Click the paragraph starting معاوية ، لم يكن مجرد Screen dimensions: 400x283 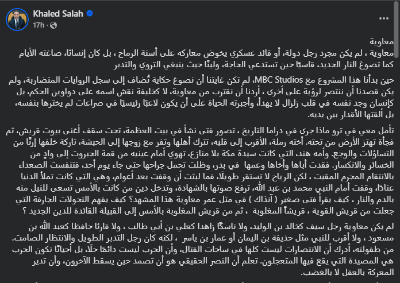point(206,59)
